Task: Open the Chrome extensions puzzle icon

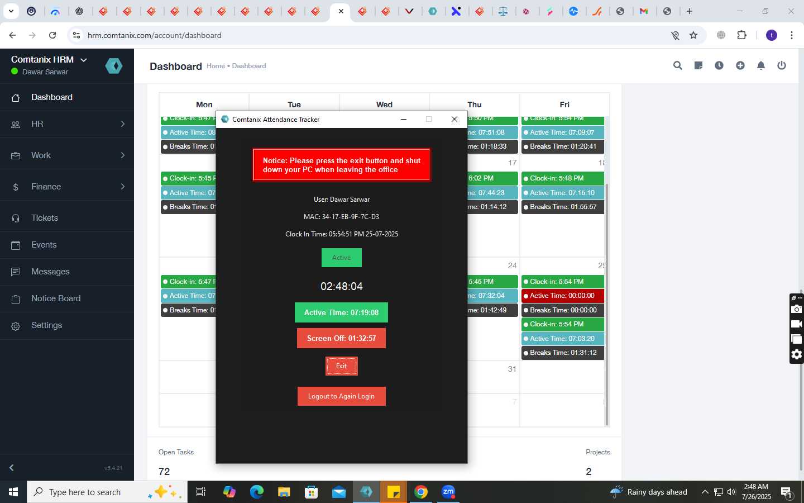Action: 741,35
